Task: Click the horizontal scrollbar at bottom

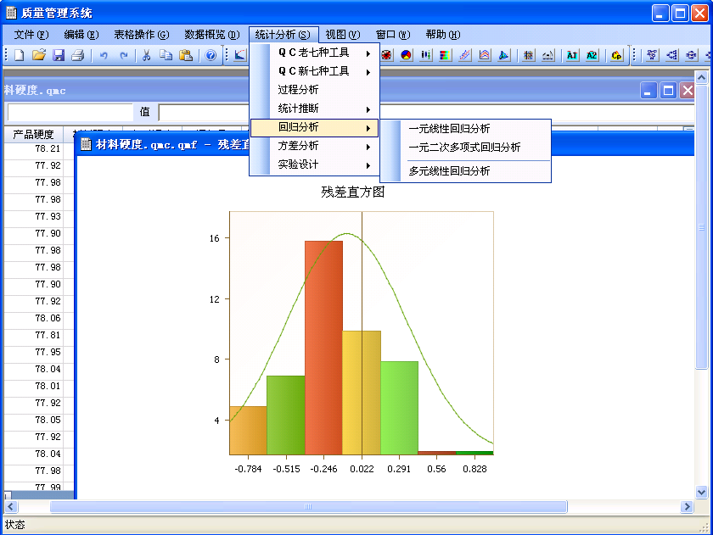Action: point(306,506)
